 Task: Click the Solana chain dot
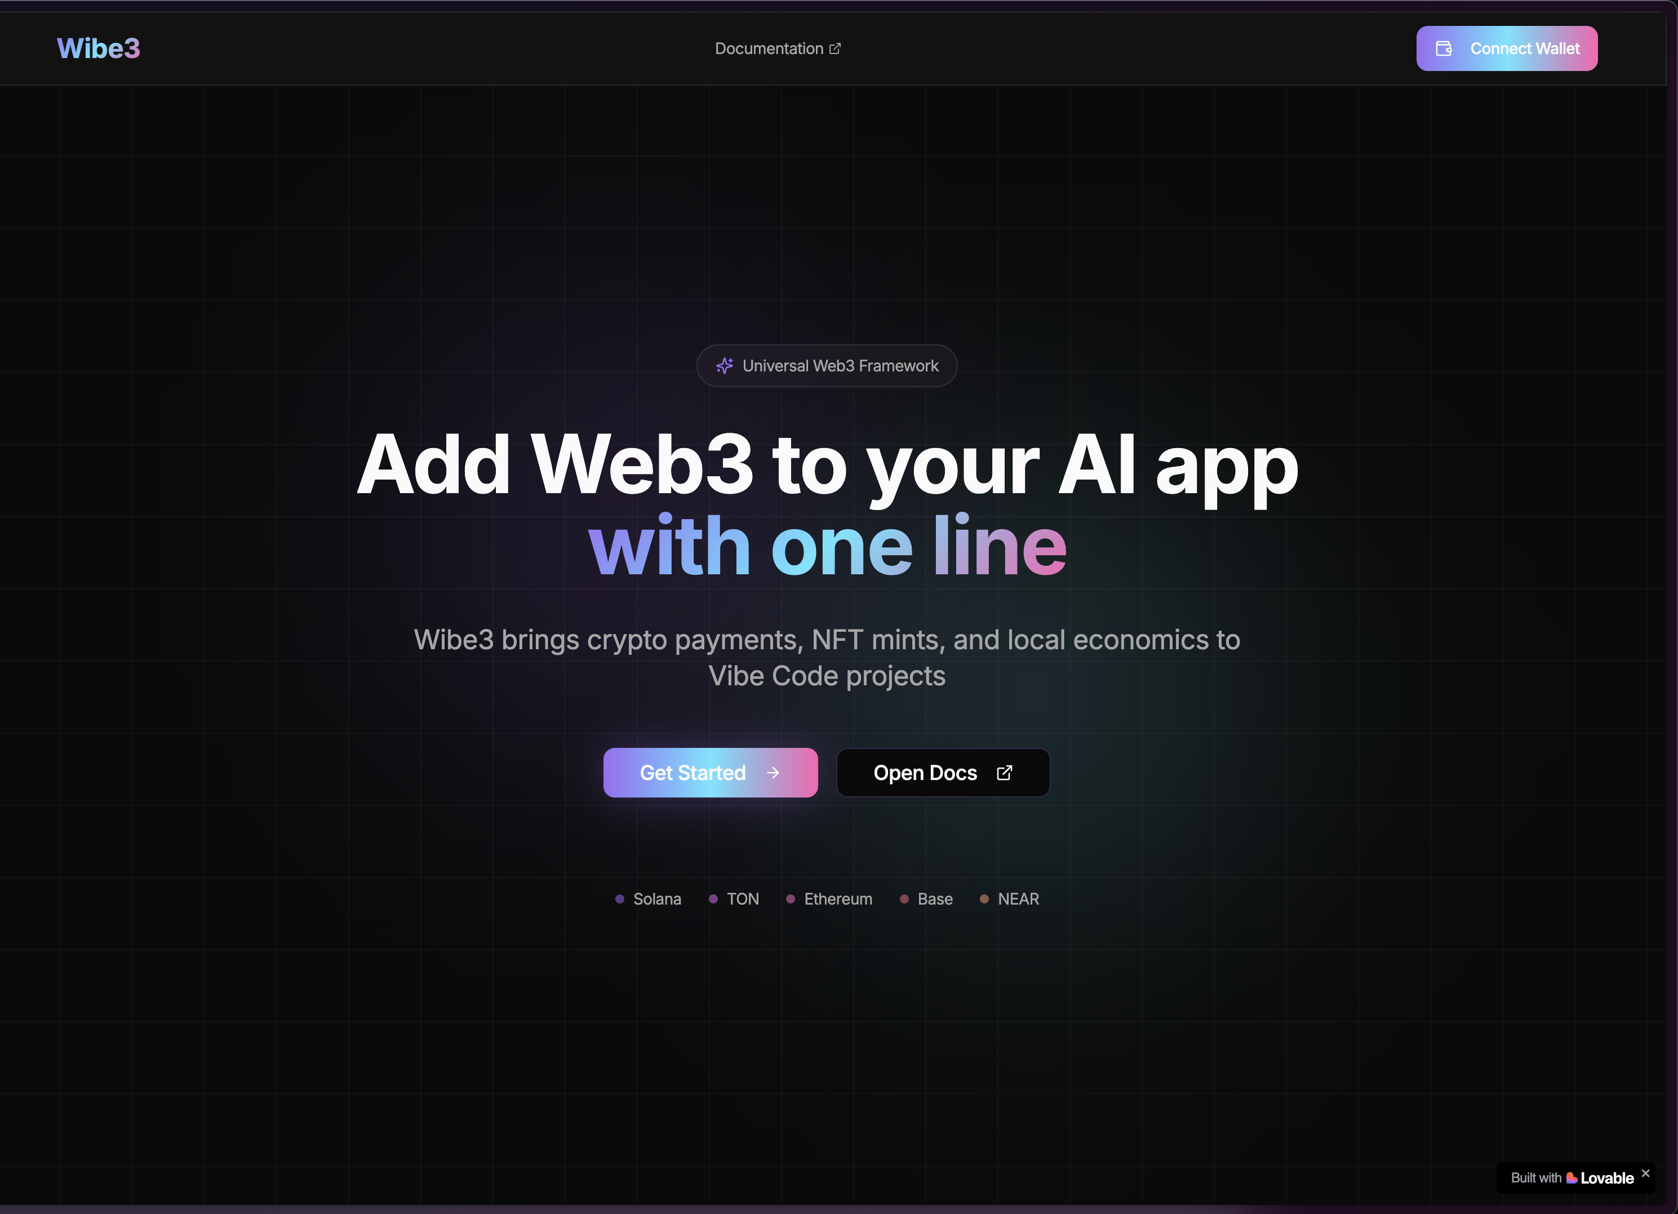tap(620, 898)
